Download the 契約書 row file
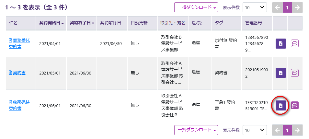Image resolution: width=309 pixels, height=139 pixels. 280,73
